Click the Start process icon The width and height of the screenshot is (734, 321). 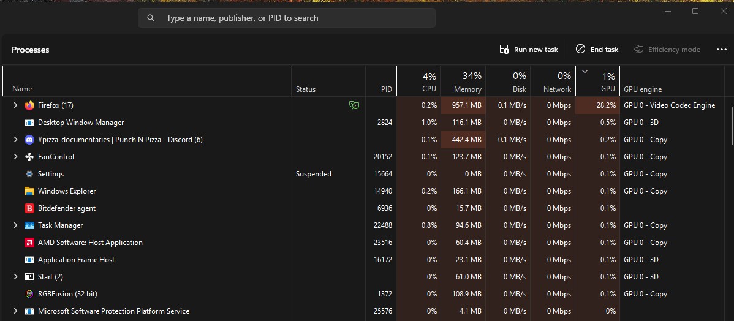tap(29, 277)
